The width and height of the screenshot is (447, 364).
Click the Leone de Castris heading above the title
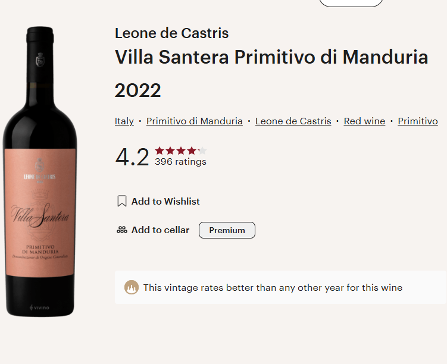click(x=172, y=33)
